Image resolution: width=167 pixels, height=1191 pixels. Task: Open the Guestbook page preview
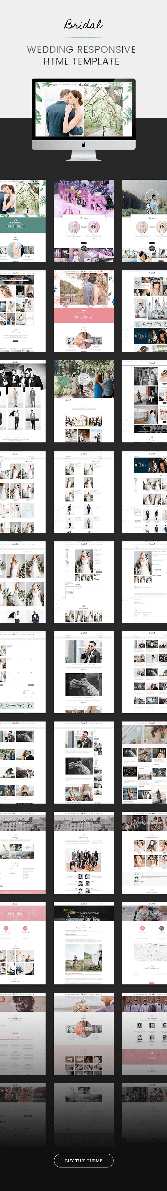23,1033
